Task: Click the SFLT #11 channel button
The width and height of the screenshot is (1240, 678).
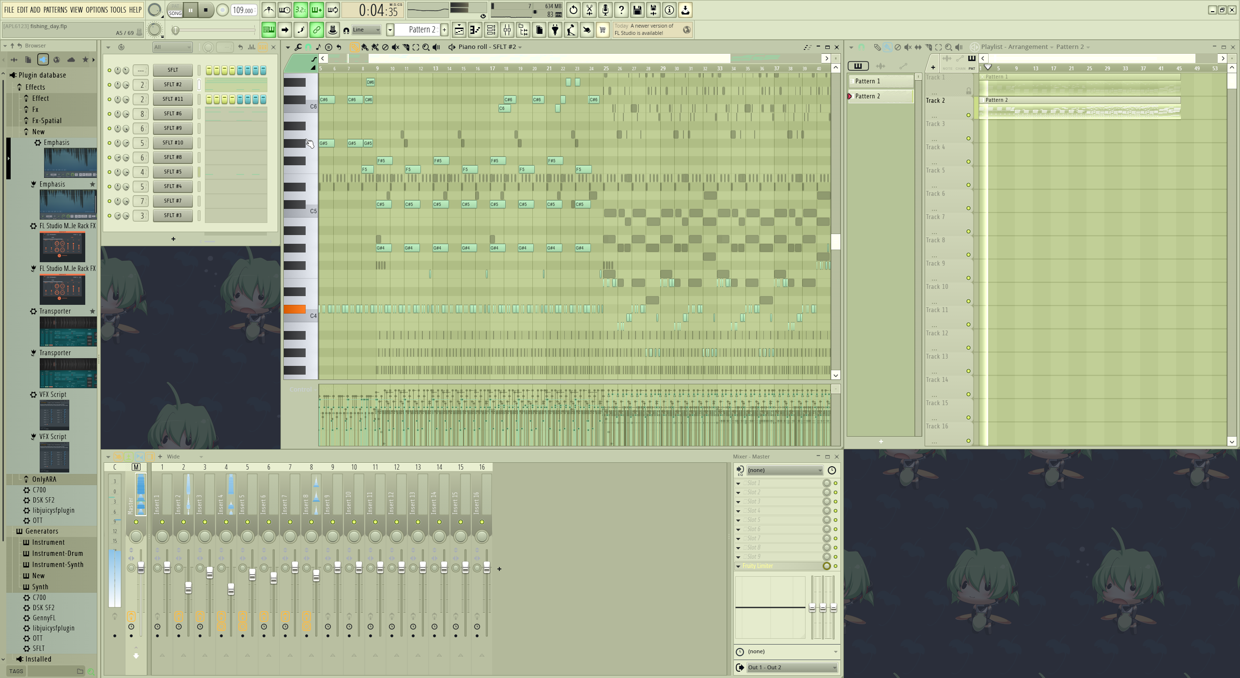Action: (172, 99)
